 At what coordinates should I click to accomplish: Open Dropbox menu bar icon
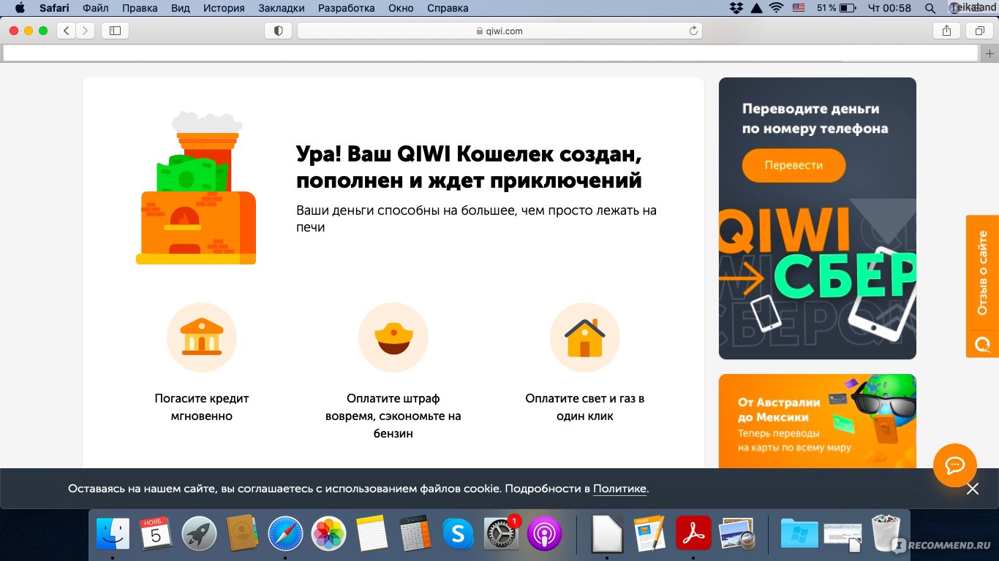736,8
